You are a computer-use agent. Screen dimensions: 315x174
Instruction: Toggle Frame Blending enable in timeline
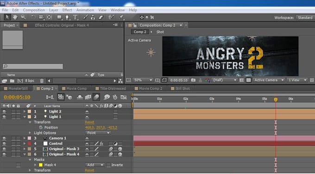tap(88, 97)
